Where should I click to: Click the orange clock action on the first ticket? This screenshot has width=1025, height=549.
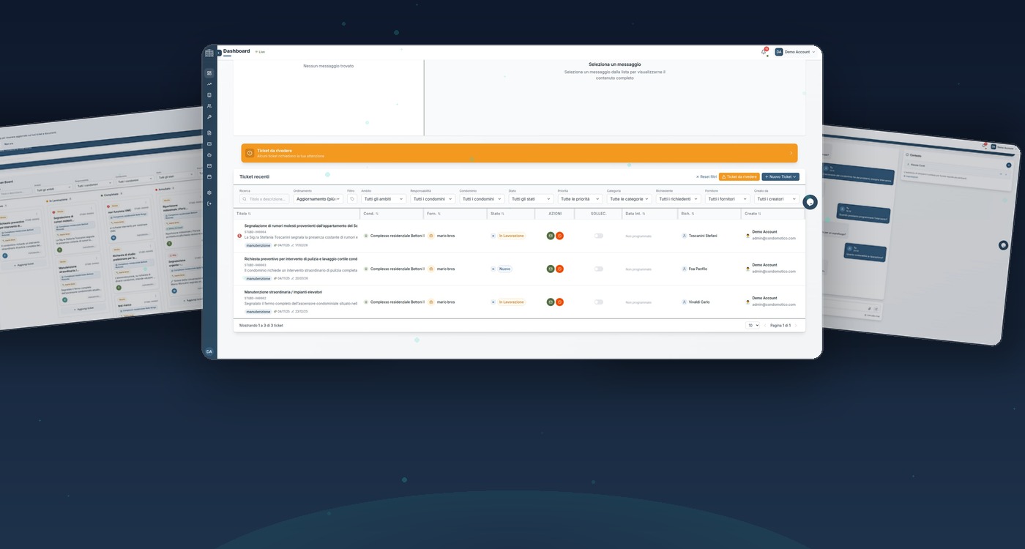(559, 236)
